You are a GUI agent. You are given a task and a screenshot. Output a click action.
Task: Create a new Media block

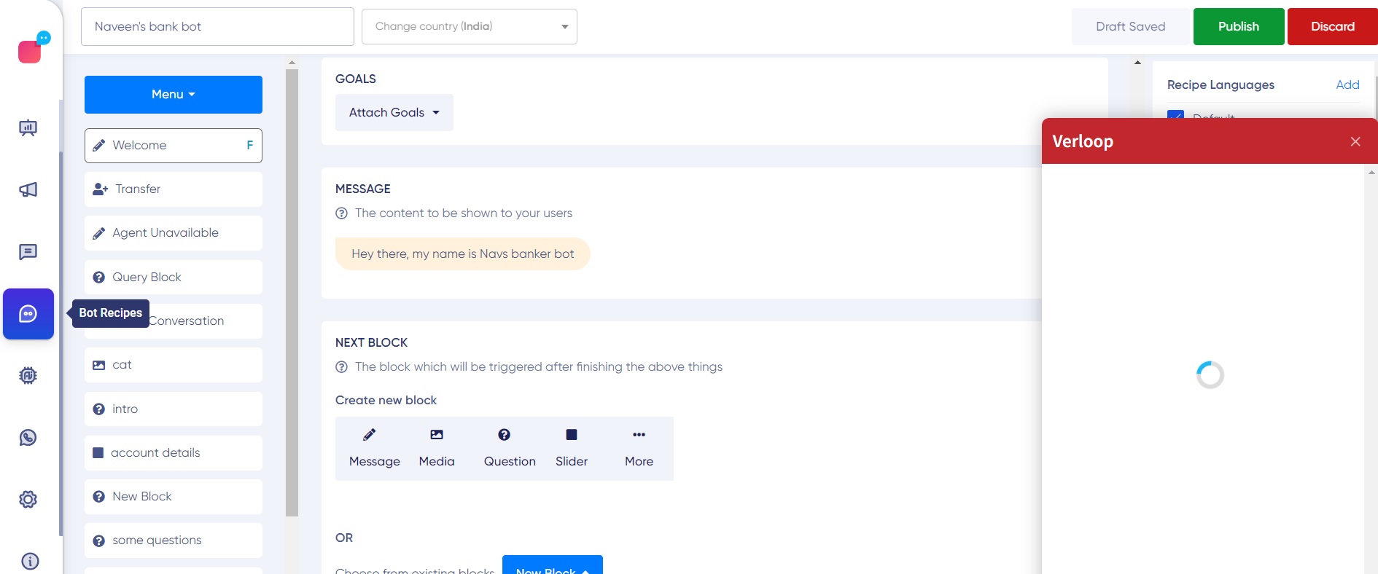436,448
